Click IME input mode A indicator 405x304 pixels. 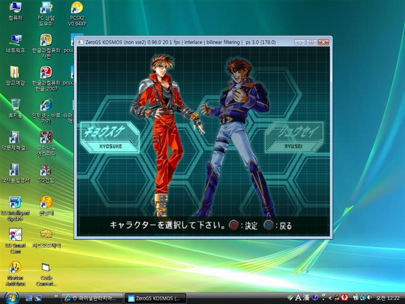click(298, 298)
